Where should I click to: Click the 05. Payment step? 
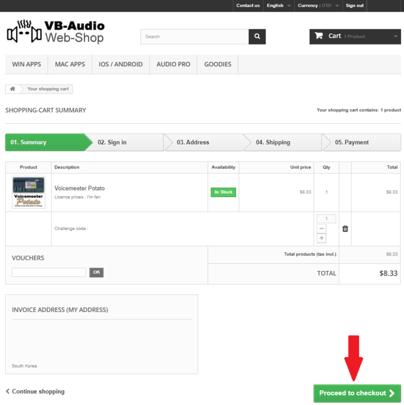coord(362,142)
